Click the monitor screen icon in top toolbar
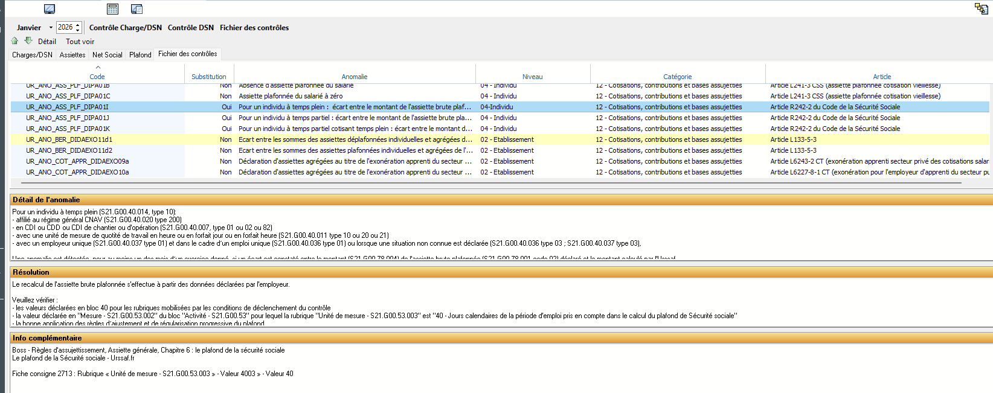 50,9
